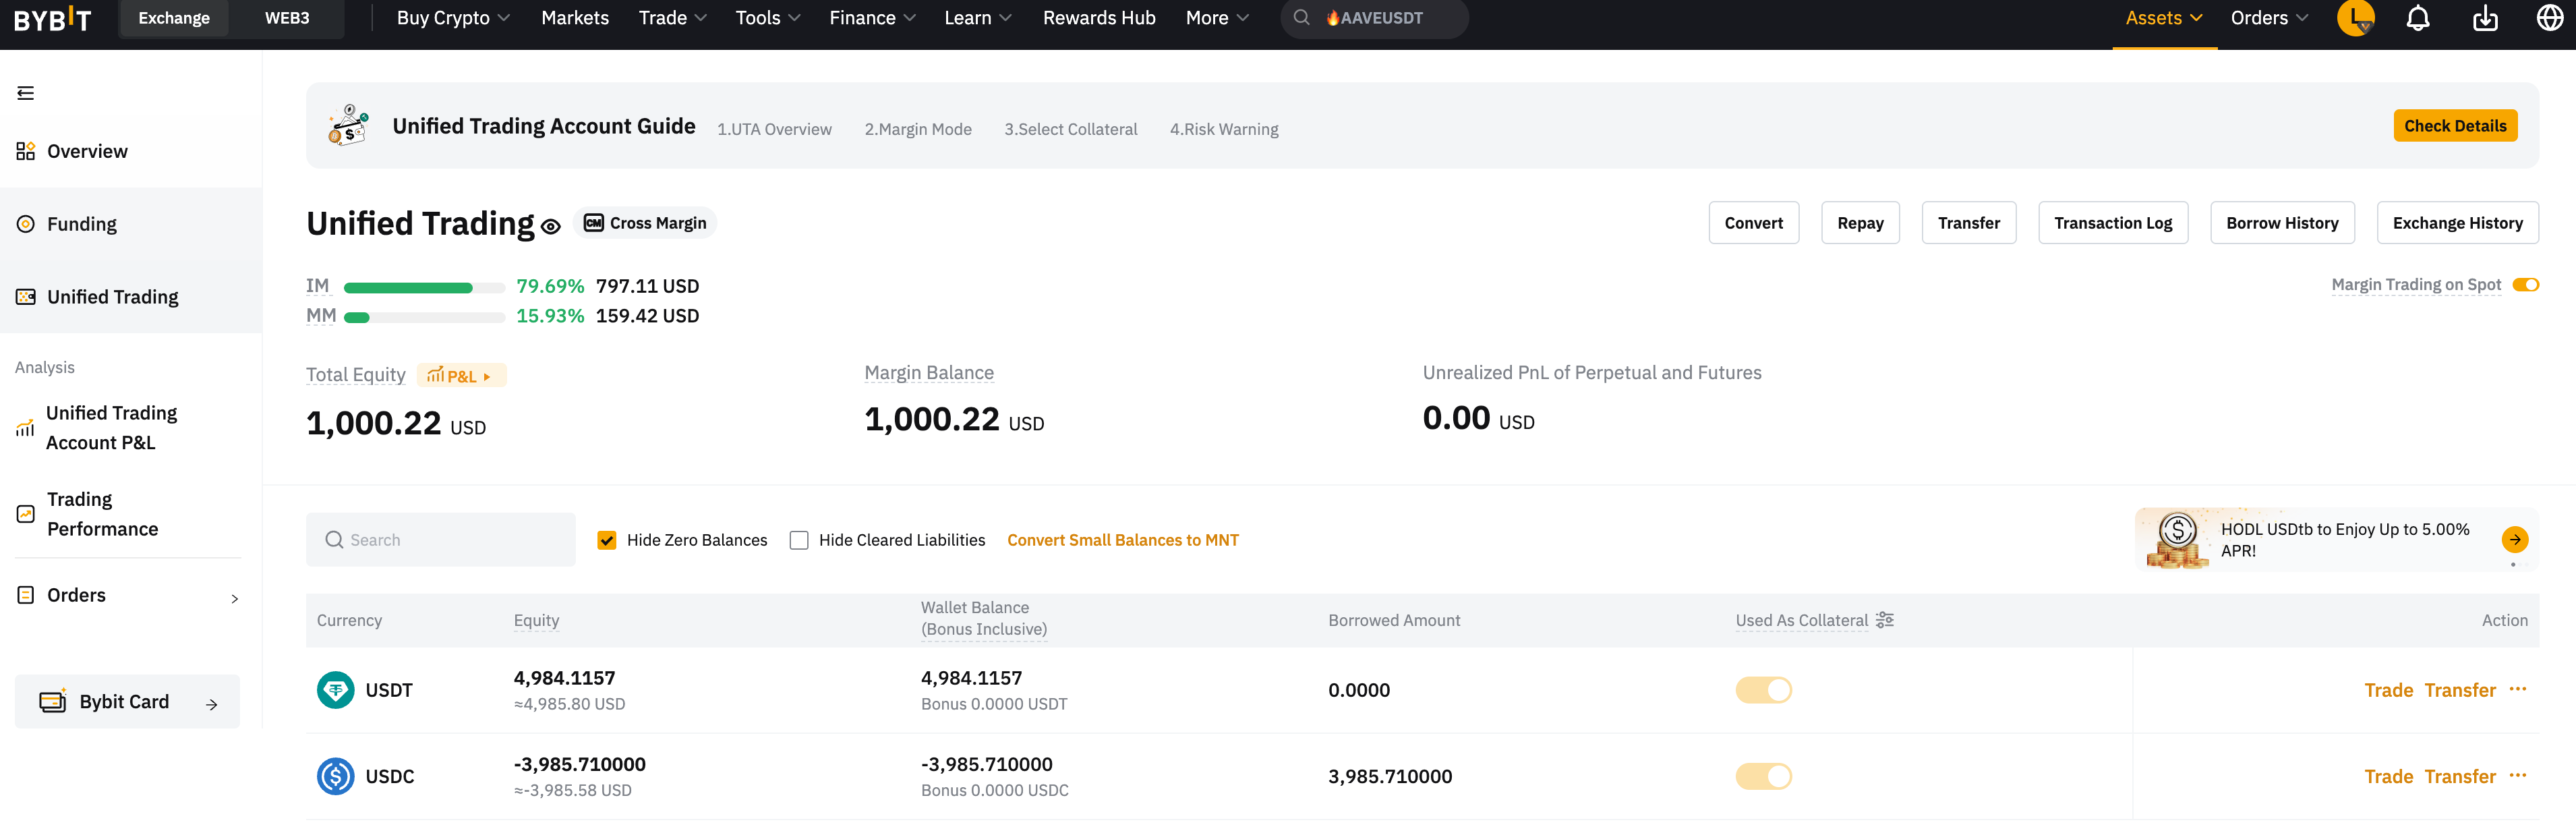
Task: Click the AAVEUSDT top search box
Action: click(1374, 18)
